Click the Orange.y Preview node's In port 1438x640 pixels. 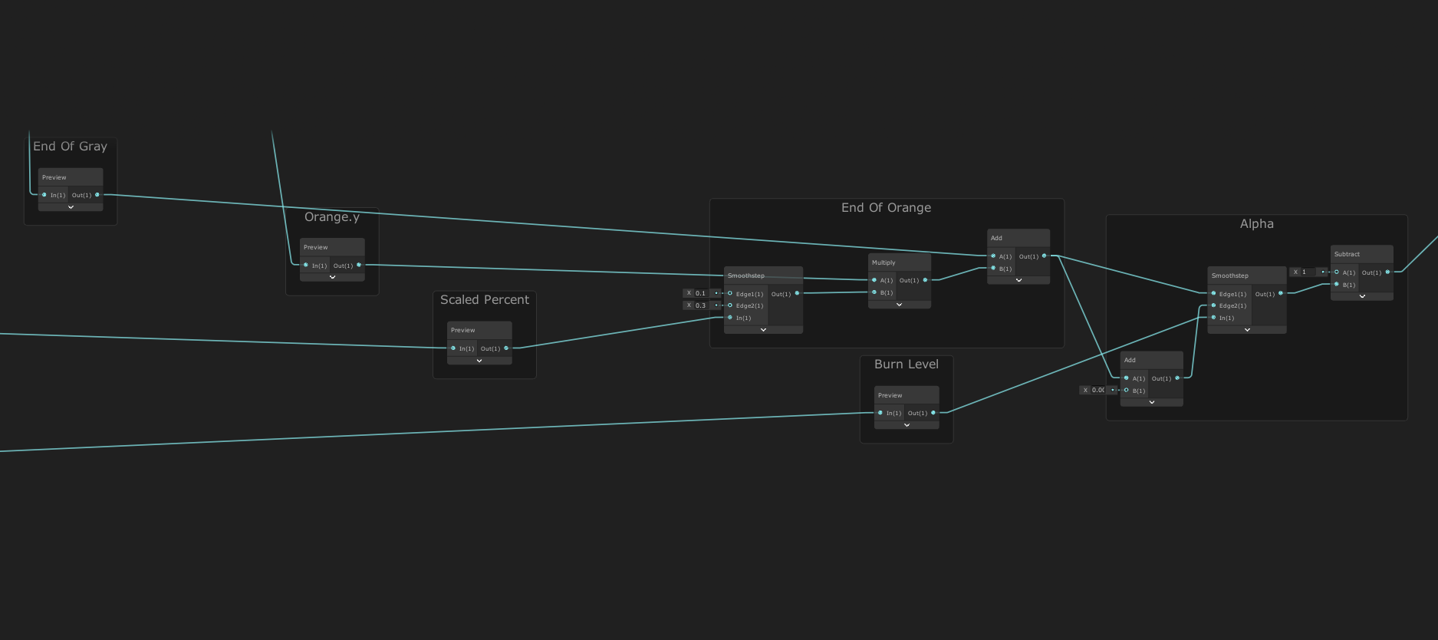tap(306, 266)
